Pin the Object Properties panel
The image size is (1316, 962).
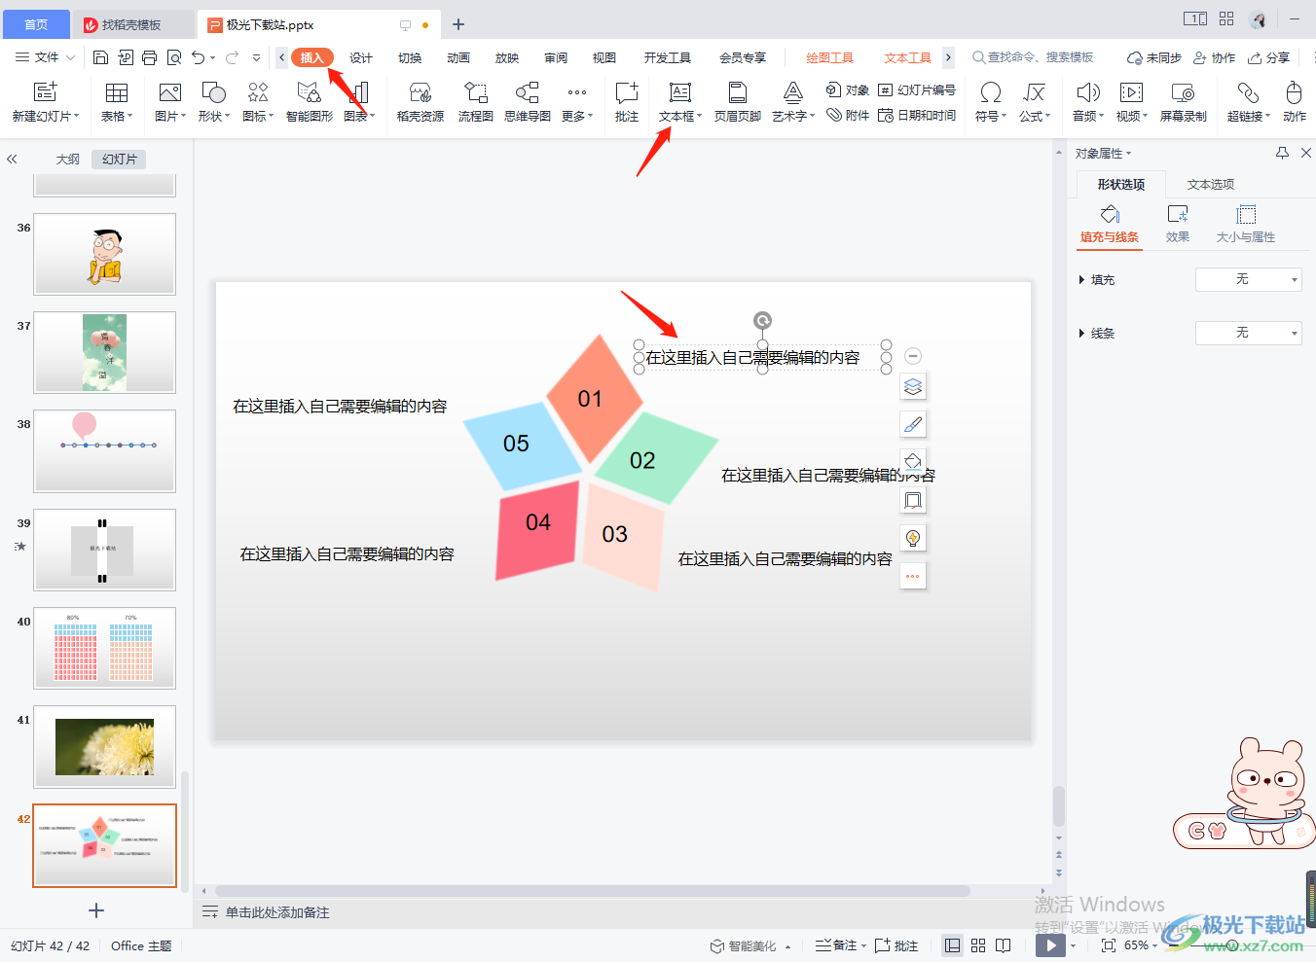[x=1282, y=153]
